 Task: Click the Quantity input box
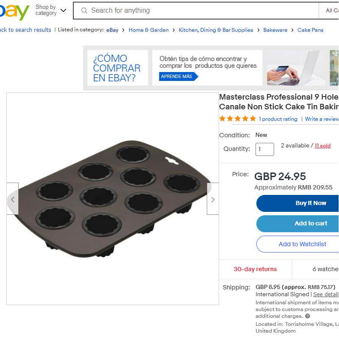(x=264, y=149)
